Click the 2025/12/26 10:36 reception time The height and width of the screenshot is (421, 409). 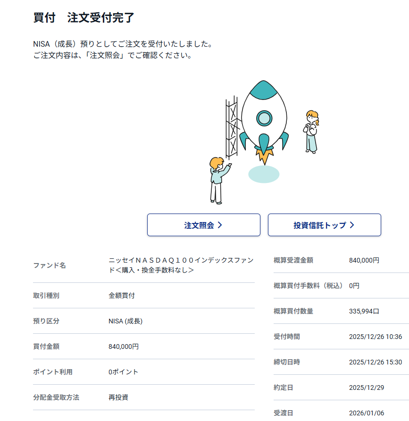(x=376, y=337)
